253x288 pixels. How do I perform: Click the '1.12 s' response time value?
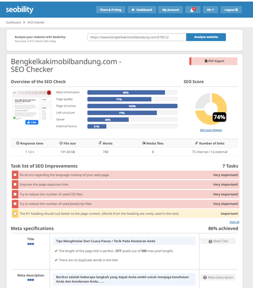[x=30, y=152]
